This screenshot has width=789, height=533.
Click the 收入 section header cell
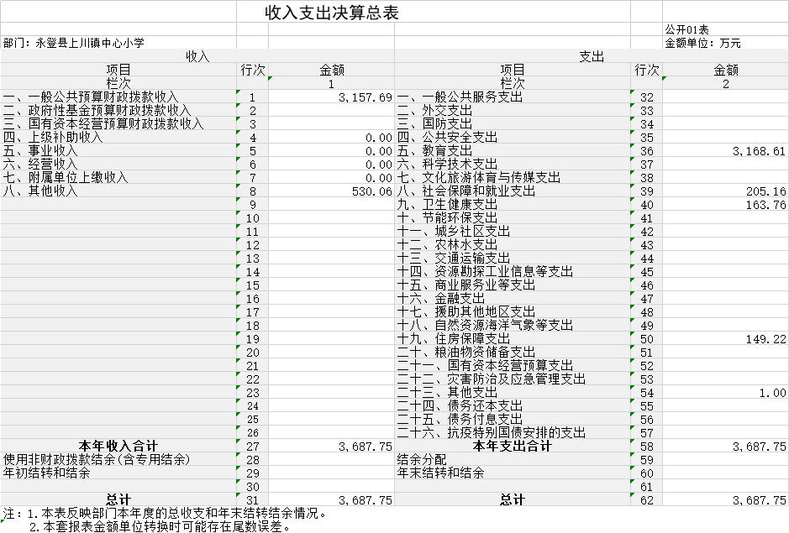tap(197, 56)
